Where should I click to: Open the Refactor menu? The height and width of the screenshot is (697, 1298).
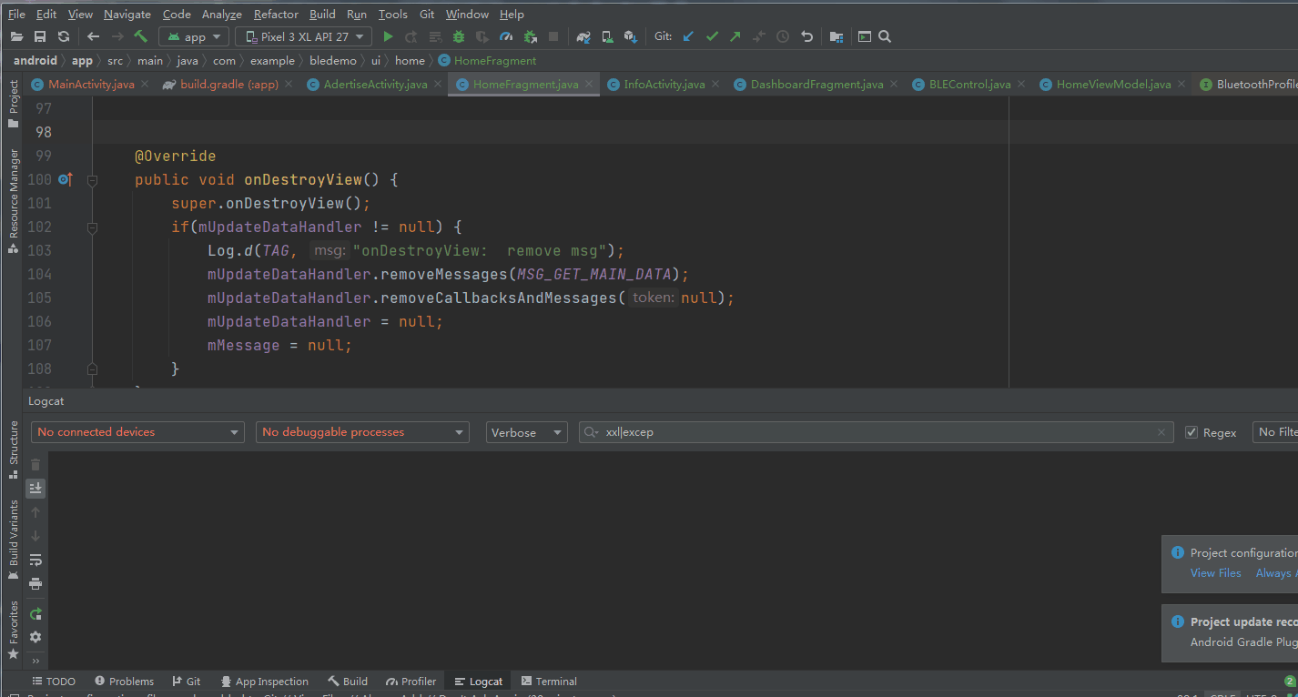(x=276, y=14)
